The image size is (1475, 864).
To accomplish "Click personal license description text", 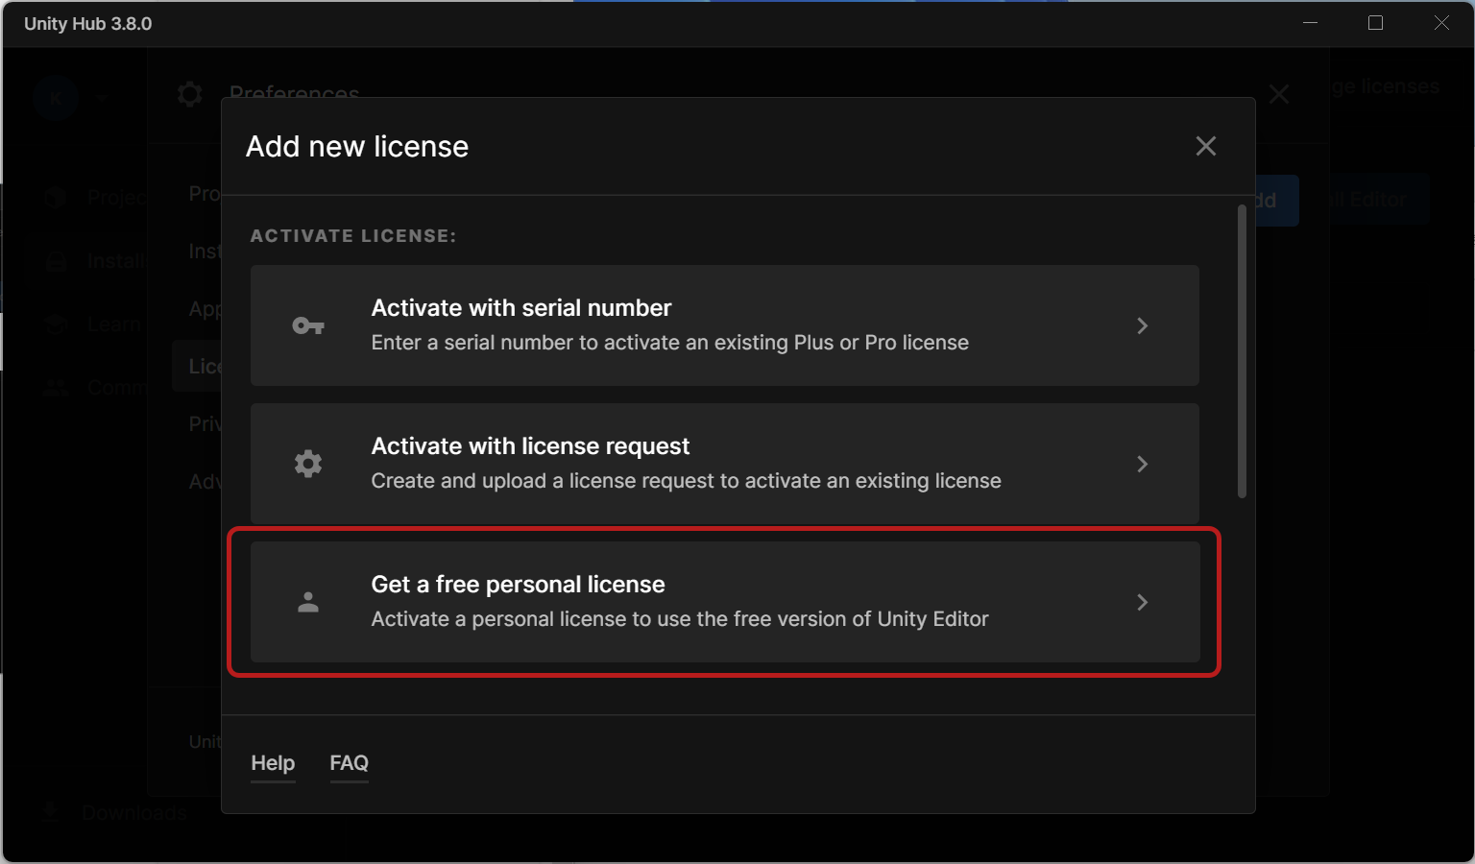I will click(x=680, y=619).
